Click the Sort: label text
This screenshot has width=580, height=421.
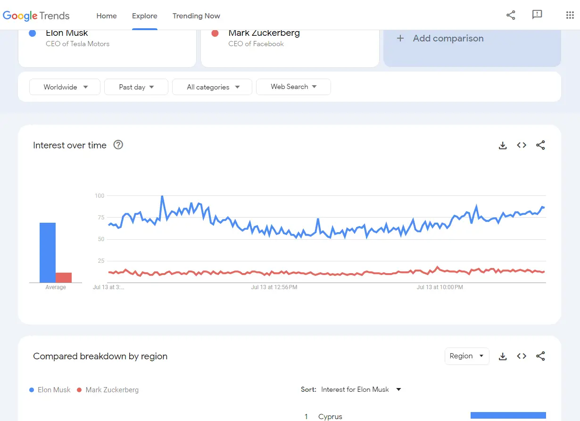pos(308,389)
